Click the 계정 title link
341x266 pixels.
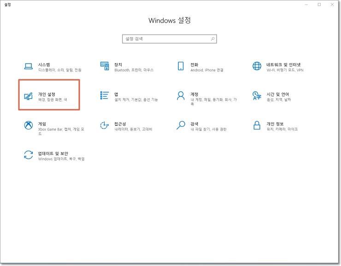[x=194, y=94]
